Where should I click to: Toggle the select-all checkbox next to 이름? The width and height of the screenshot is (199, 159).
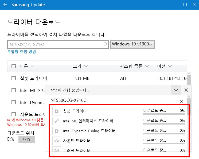tap(14, 66)
